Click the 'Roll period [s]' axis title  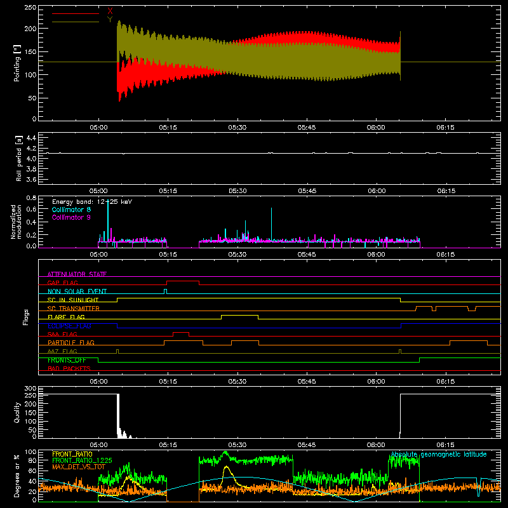[19, 158]
